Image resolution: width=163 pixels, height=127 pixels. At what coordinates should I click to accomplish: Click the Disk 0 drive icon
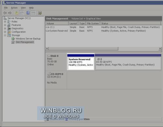pos(49,56)
